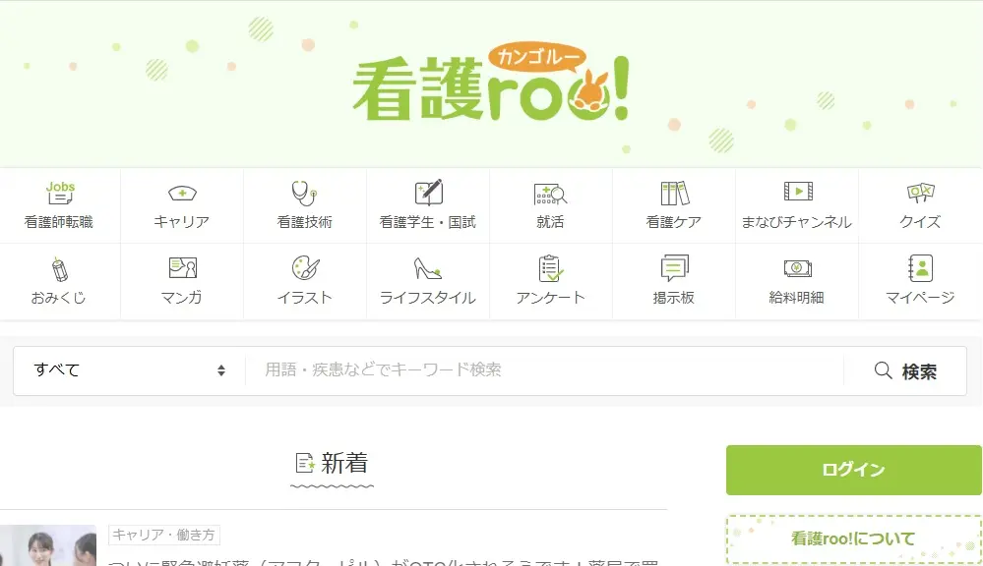The image size is (983, 566).
Task: Open the マイページ profile book icon
Action: (920, 268)
